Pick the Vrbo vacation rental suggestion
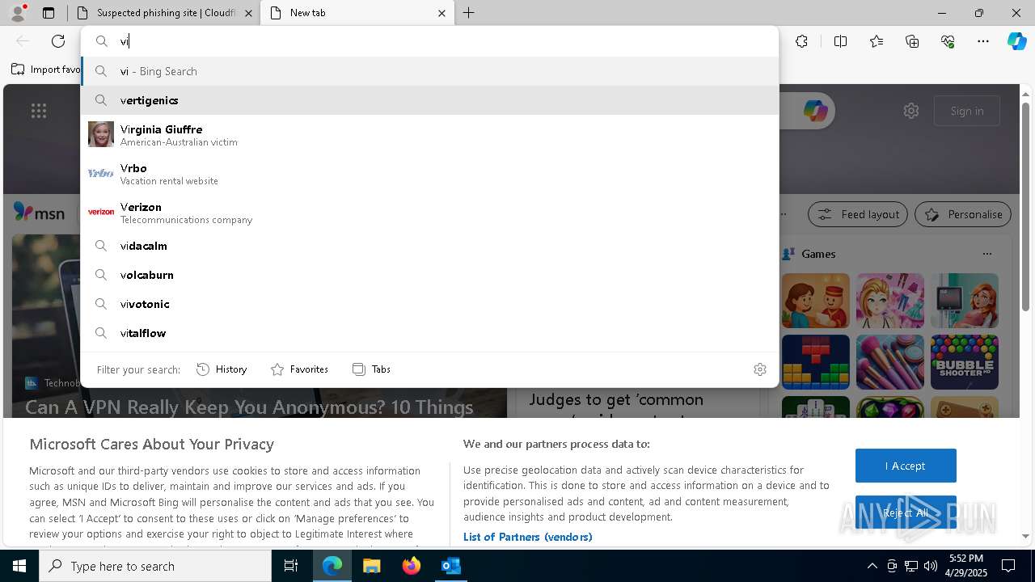The width and height of the screenshot is (1035, 582). click(429, 173)
